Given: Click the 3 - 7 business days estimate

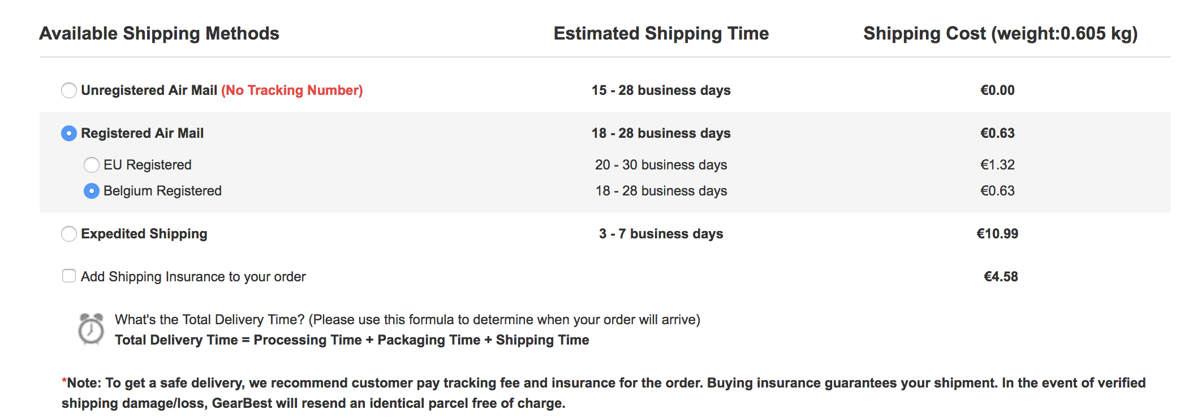Looking at the screenshot, I should (x=661, y=234).
